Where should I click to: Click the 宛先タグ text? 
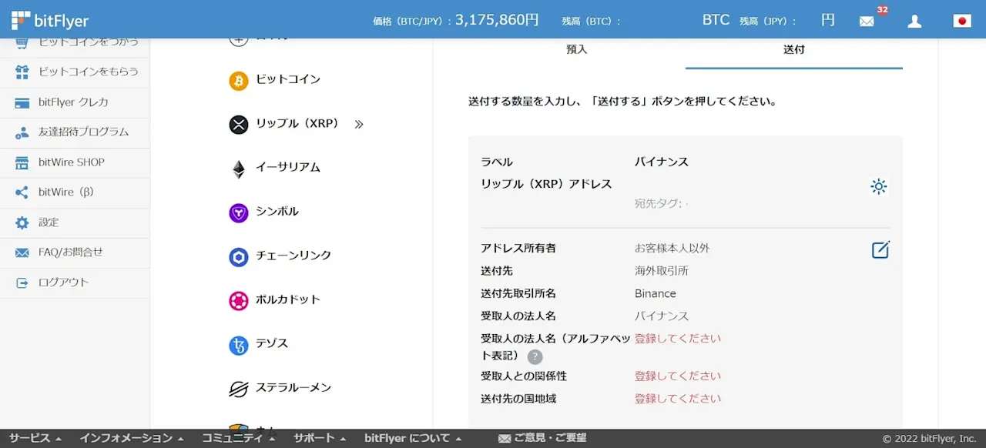tap(662, 204)
